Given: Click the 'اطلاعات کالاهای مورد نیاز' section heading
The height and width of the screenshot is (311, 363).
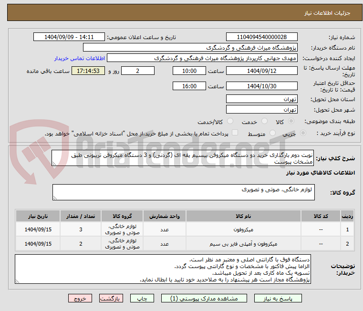Looking at the screenshot, I should pos(321,173).
